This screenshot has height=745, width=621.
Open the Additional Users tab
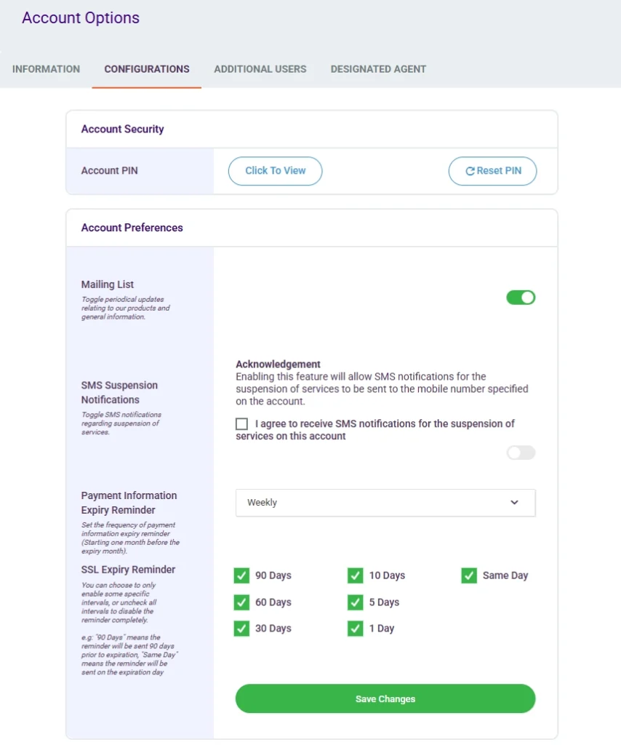[x=260, y=69]
